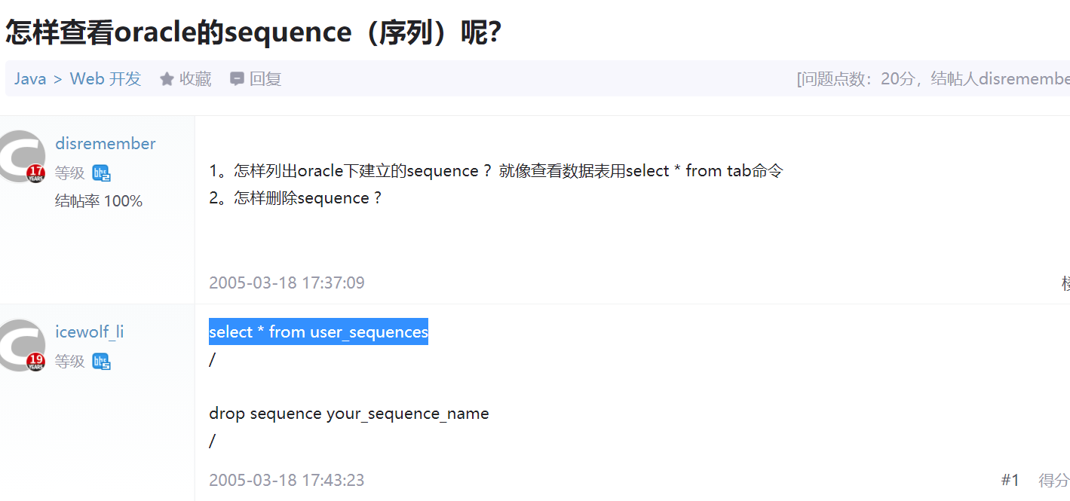
Task: Click the 问题点数：20分 text
Action: (x=858, y=79)
